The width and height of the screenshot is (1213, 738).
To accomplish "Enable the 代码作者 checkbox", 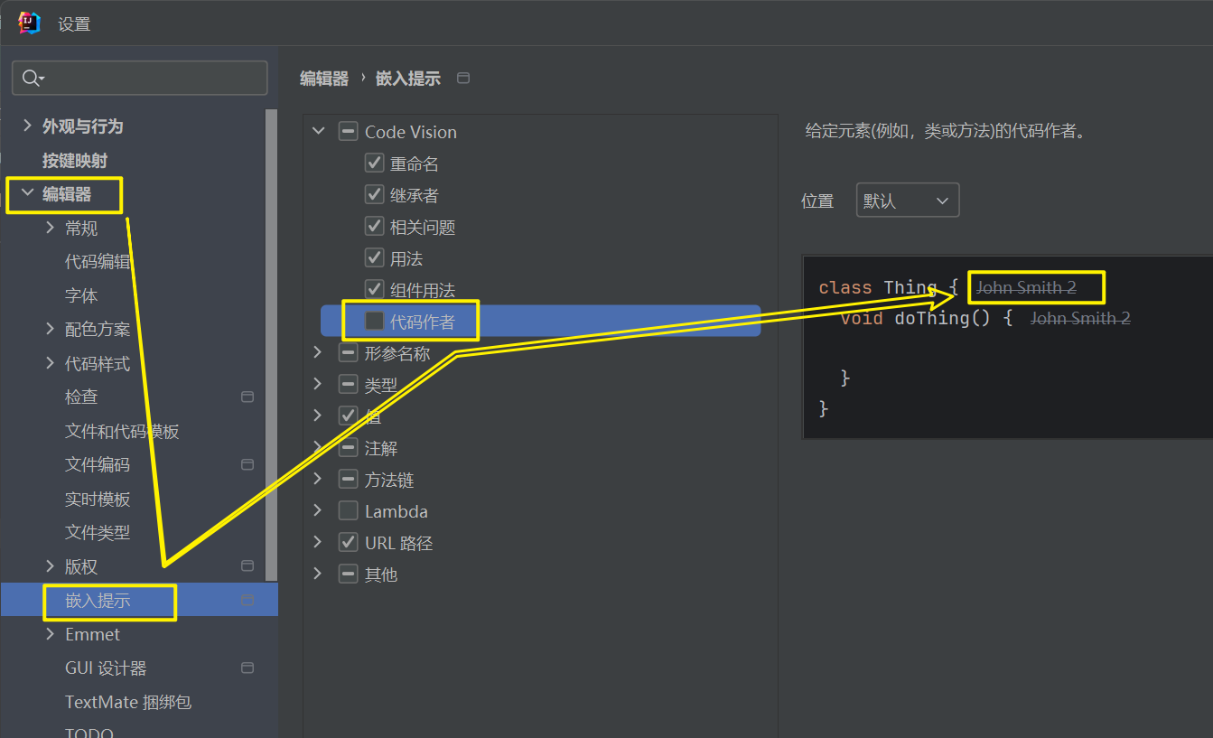I will [x=374, y=321].
